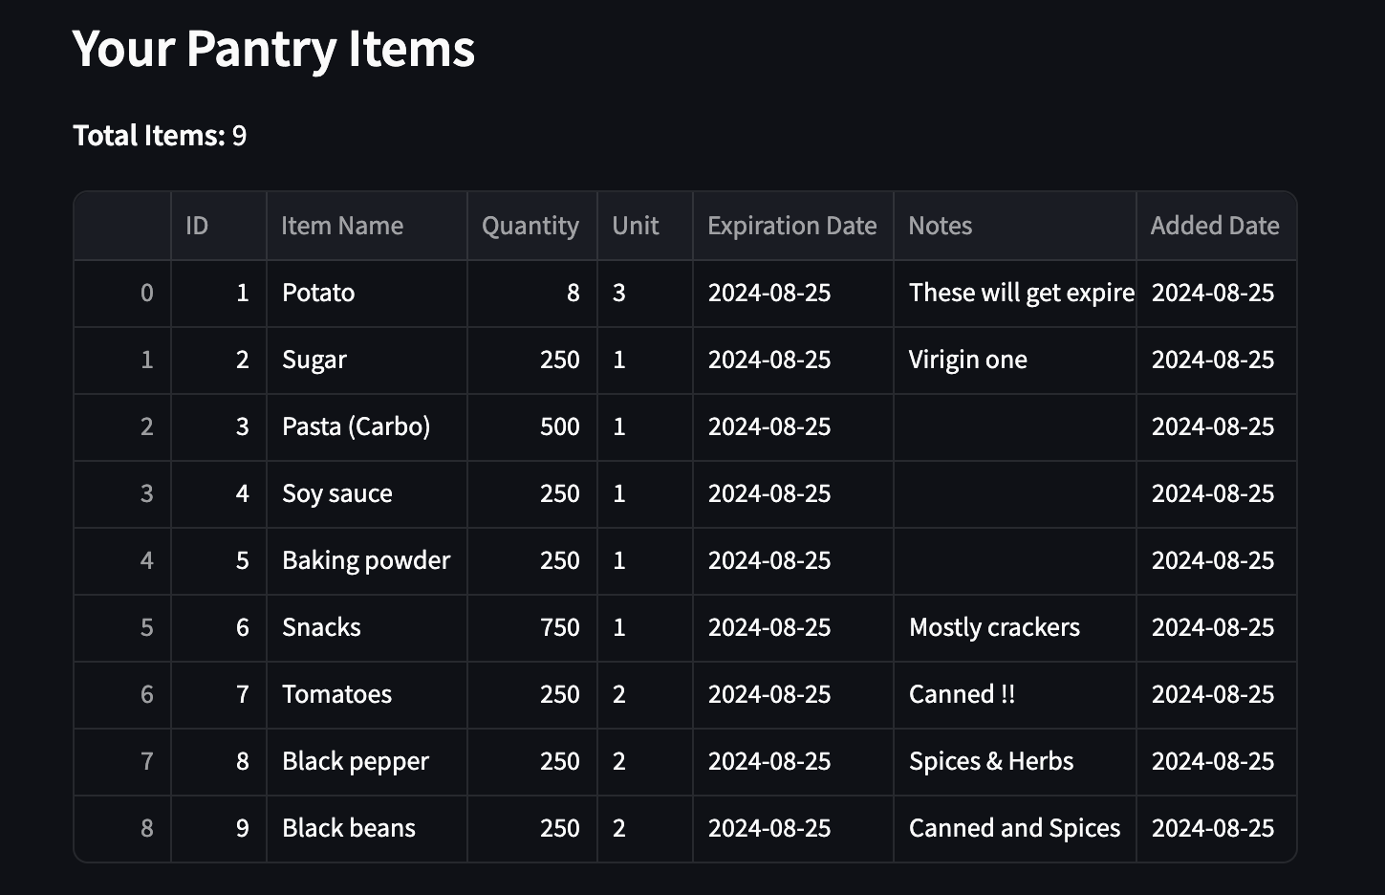1385x895 pixels.
Task: Click the Notes column header
Action: 941,226
